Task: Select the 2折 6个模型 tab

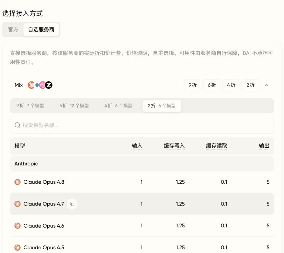Action: click(162, 106)
